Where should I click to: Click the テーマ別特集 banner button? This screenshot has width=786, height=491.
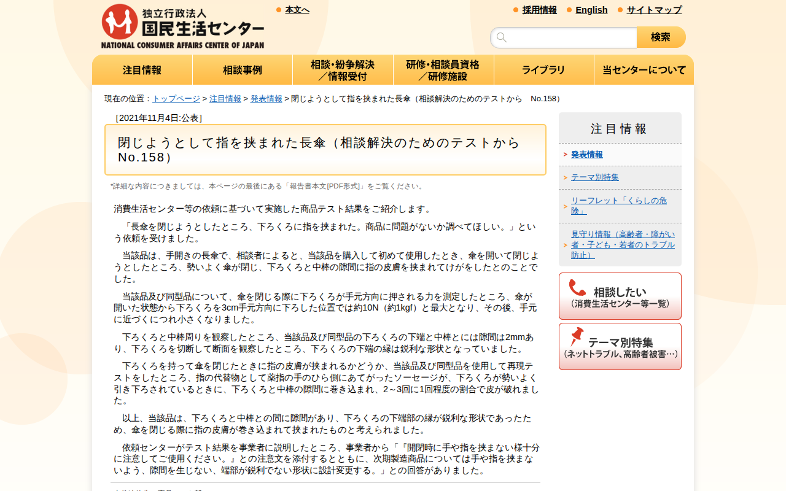tap(620, 347)
